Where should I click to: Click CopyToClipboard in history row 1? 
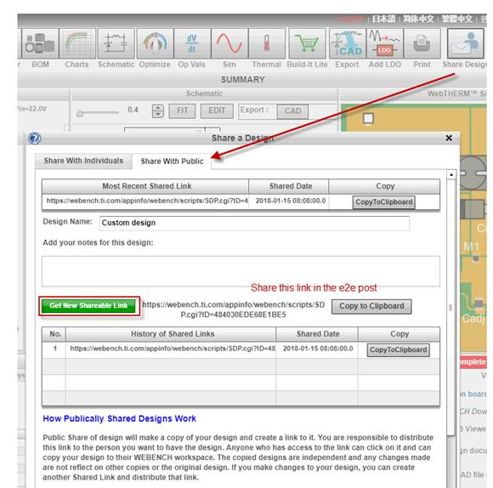pyautogui.click(x=399, y=350)
